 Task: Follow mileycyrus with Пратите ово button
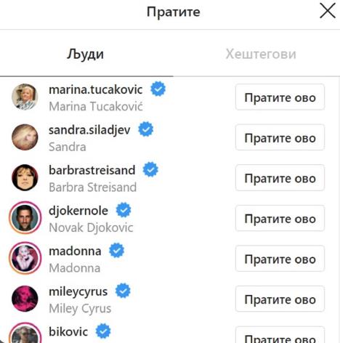point(280,299)
